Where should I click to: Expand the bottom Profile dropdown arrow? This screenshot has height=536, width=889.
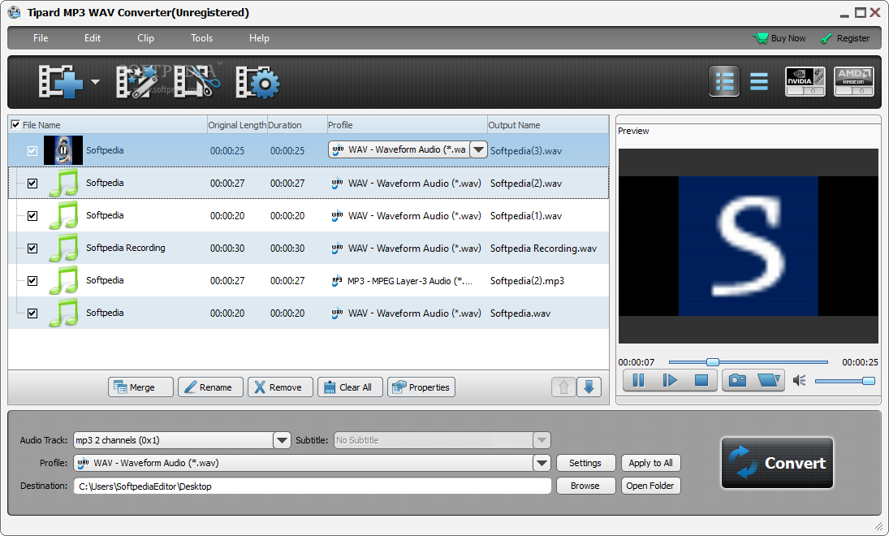tap(542, 463)
